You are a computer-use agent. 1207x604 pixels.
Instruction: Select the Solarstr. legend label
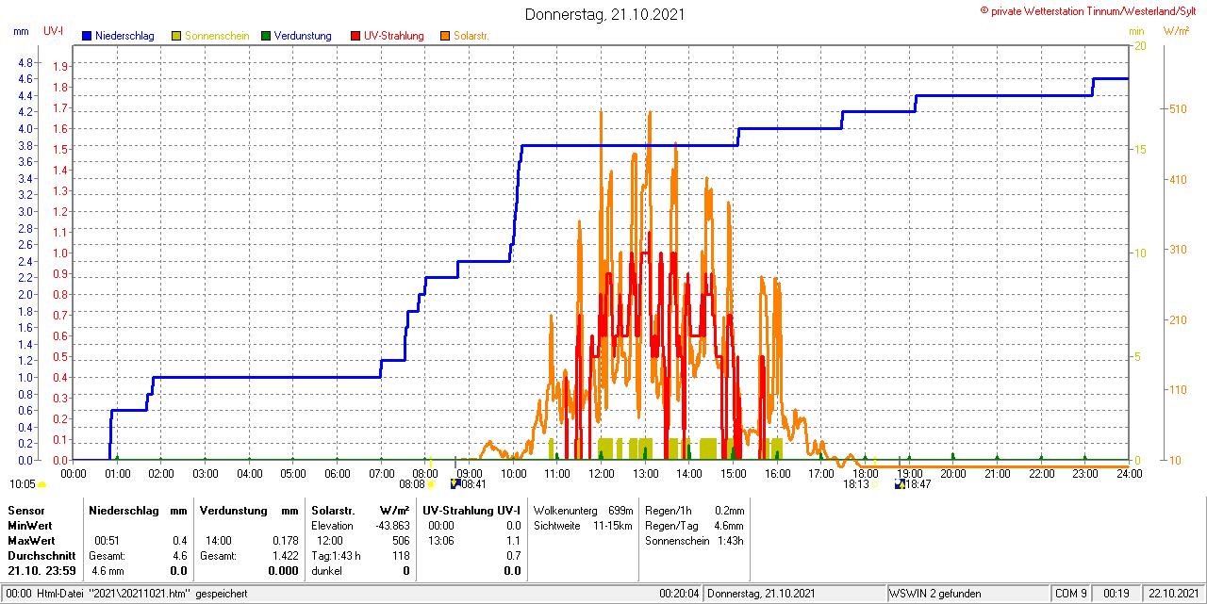[x=471, y=36]
